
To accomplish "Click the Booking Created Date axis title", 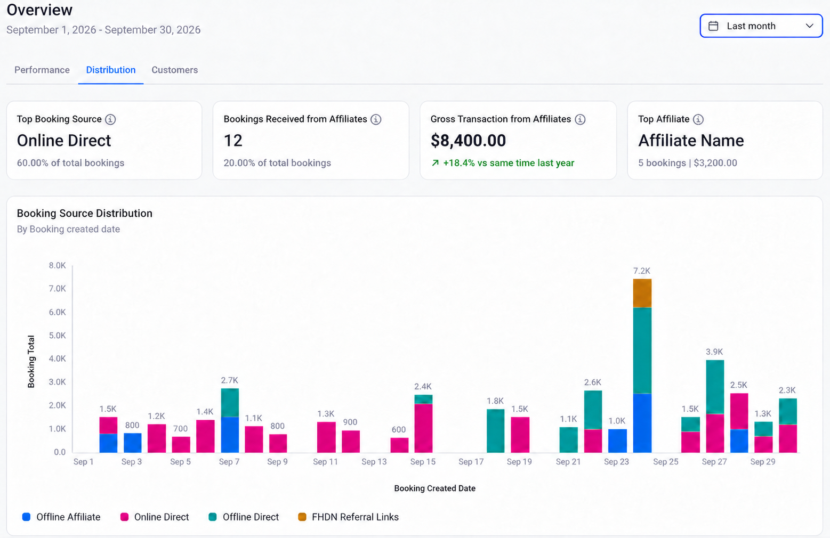I will 435,488.
